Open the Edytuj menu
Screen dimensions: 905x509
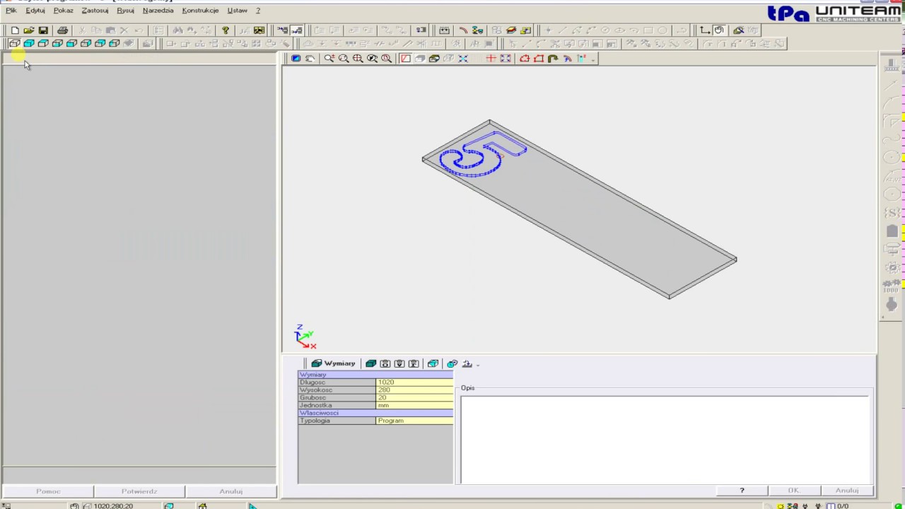pyautogui.click(x=35, y=11)
